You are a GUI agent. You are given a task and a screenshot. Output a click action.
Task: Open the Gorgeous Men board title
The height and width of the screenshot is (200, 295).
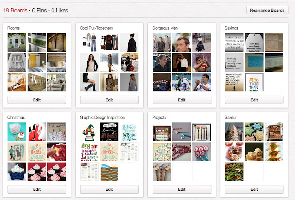click(165, 28)
